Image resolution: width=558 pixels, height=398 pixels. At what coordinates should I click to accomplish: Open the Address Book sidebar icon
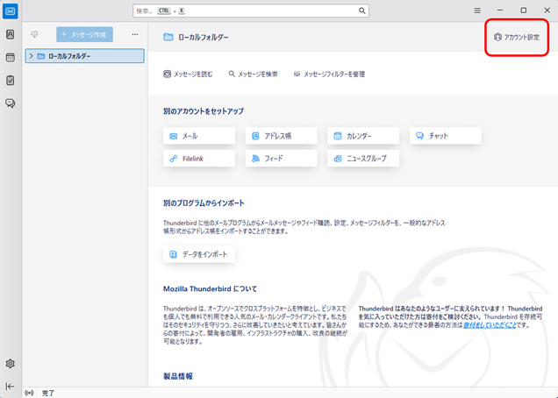pos(10,34)
